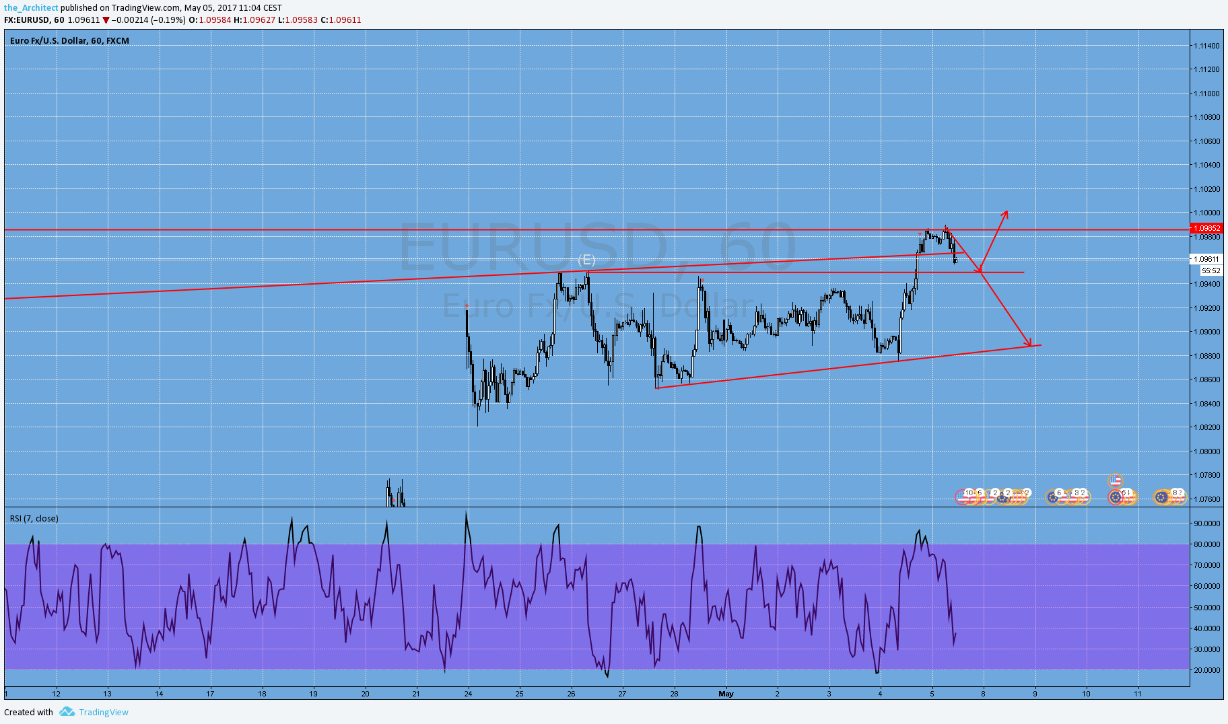1228x724 pixels.
Task: Click the 50.0000 RSI axis label
Action: (1206, 608)
